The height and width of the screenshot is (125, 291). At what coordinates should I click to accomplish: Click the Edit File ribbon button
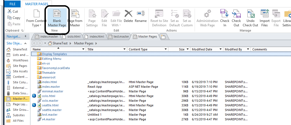point(104,18)
